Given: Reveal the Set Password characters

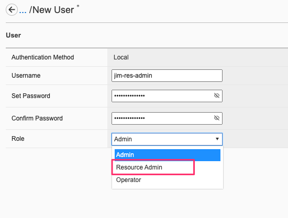Looking at the screenshot, I should pyautogui.click(x=217, y=95).
